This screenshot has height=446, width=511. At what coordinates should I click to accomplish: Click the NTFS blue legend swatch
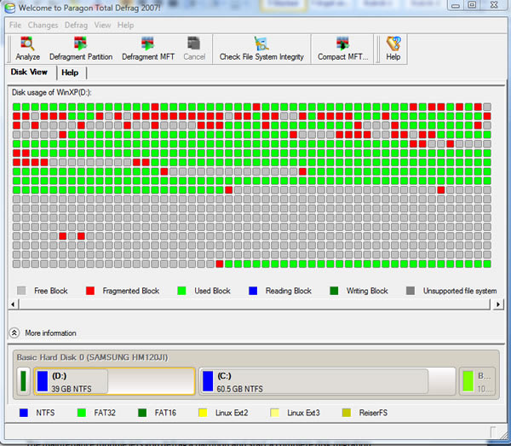click(24, 413)
